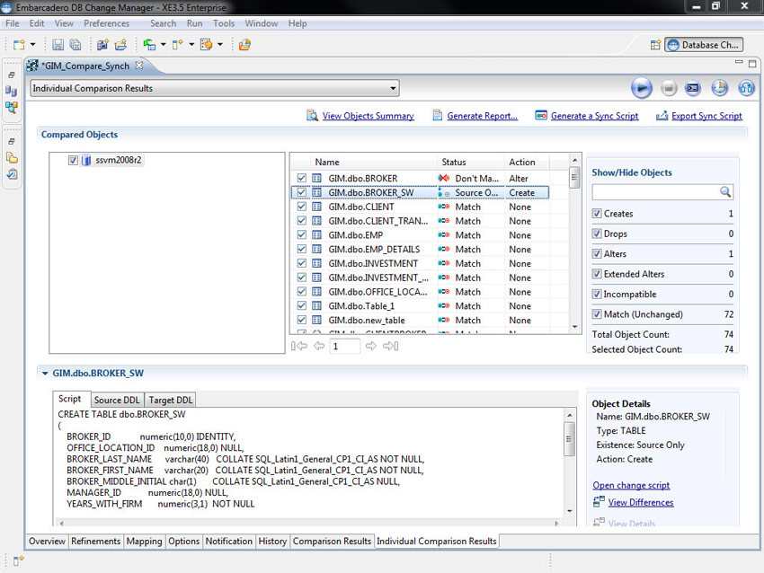This screenshot has width=764, height=573.
Task: Click the Database Ch... perspective button
Action: click(x=704, y=45)
